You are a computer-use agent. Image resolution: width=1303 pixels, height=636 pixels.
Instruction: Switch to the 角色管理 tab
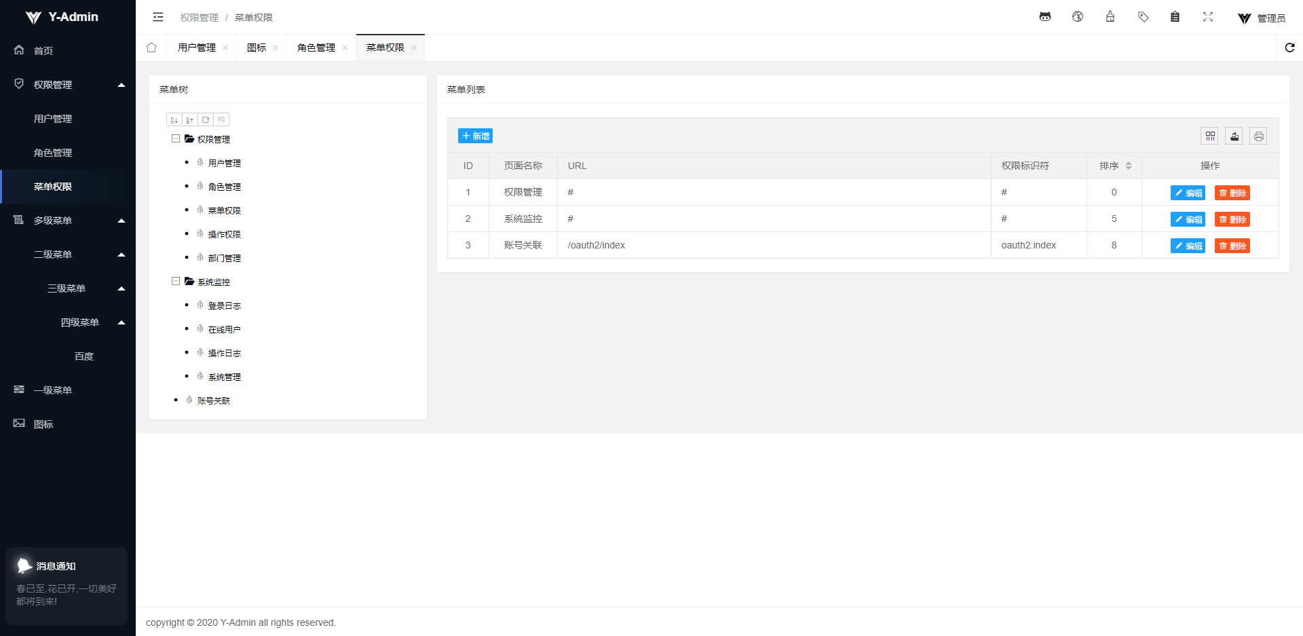(x=316, y=48)
